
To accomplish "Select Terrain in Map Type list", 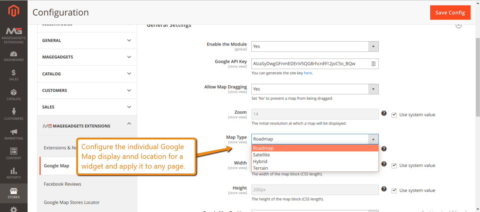I will tap(315, 168).
